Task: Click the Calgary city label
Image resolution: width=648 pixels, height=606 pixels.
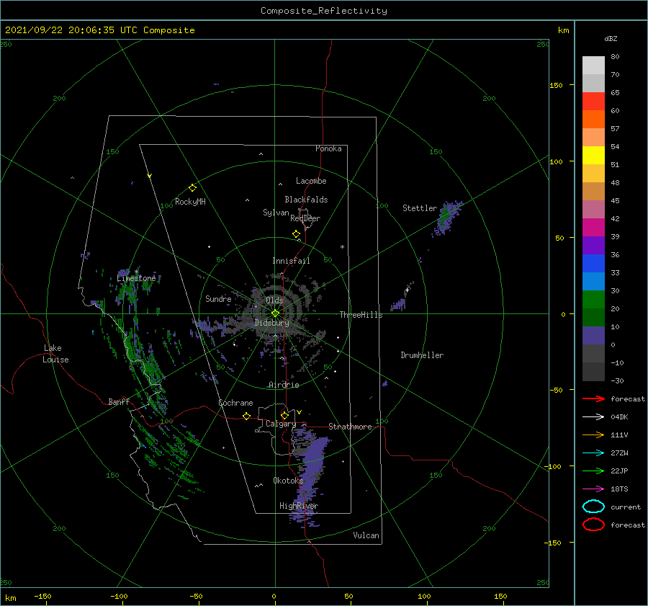Action: pos(281,424)
